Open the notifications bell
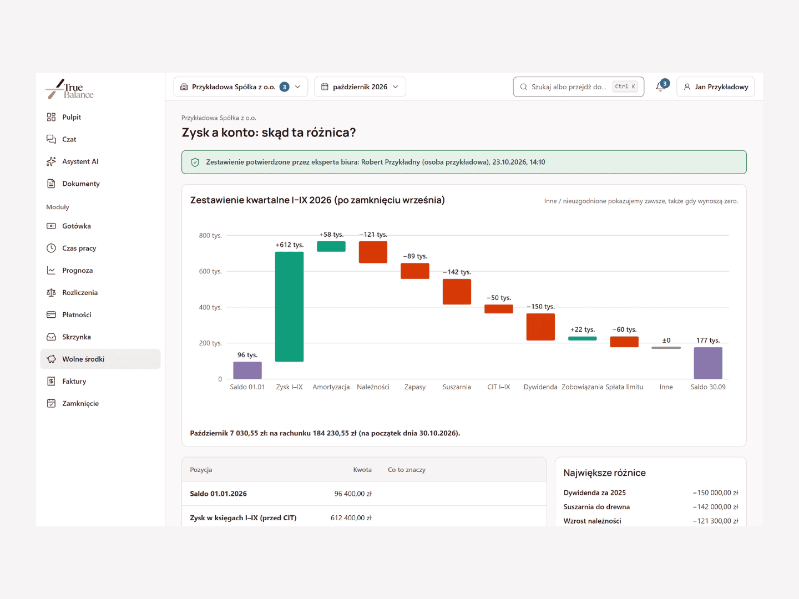The width and height of the screenshot is (799, 599). coord(660,87)
